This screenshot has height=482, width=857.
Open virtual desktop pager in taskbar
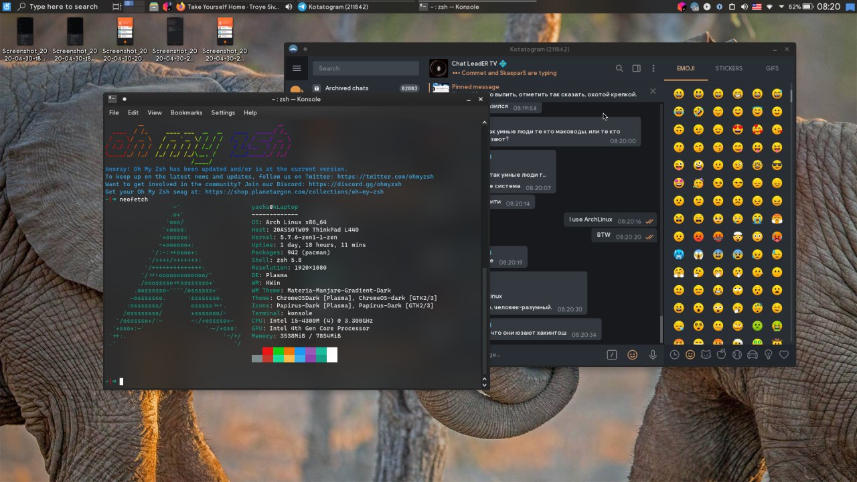tap(134, 7)
